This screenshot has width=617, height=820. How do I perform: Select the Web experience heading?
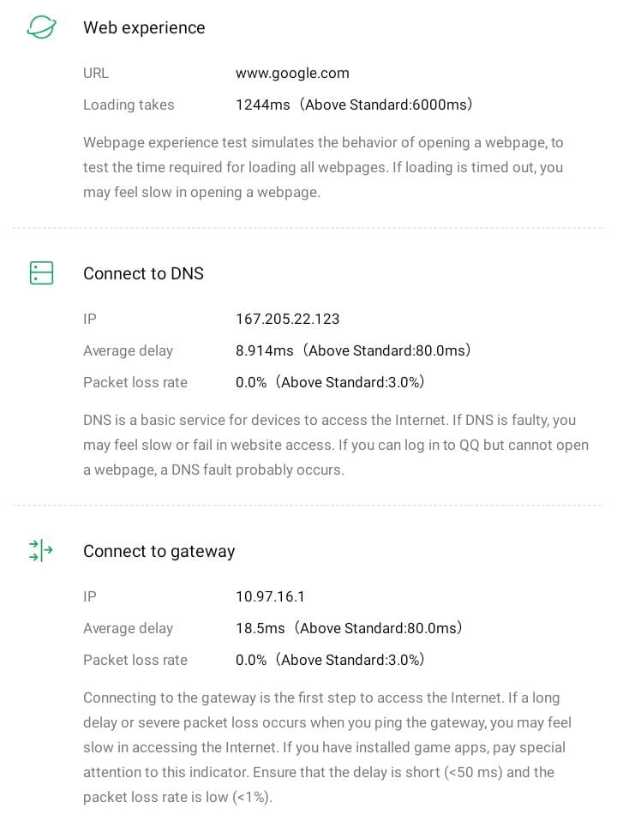pyautogui.click(x=144, y=27)
